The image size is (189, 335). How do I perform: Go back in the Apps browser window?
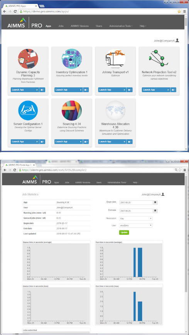coord(5,11)
